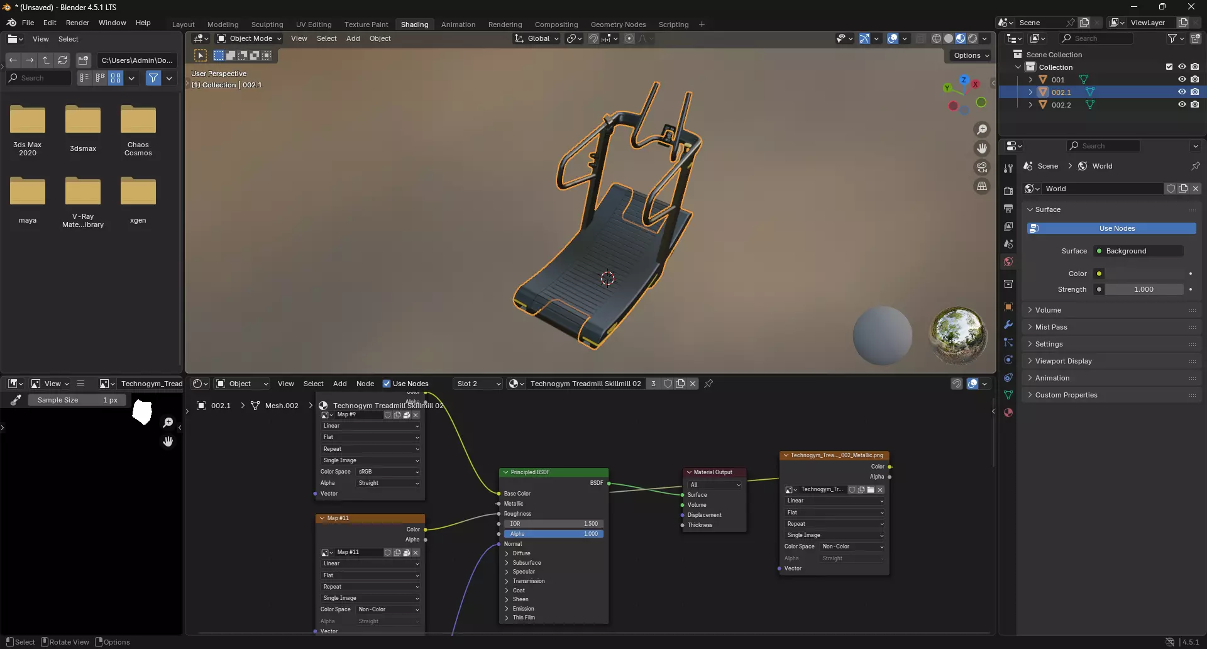Image resolution: width=1207 pixels, height=649 pixels.
Task: Add new collection in the outliner
Action: click(1196, 38)
